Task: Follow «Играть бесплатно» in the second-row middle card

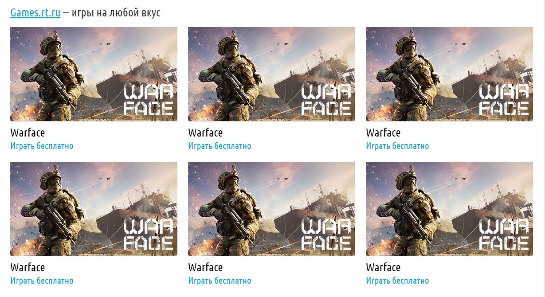Action: pyautogui.click(x=220, y=281)
